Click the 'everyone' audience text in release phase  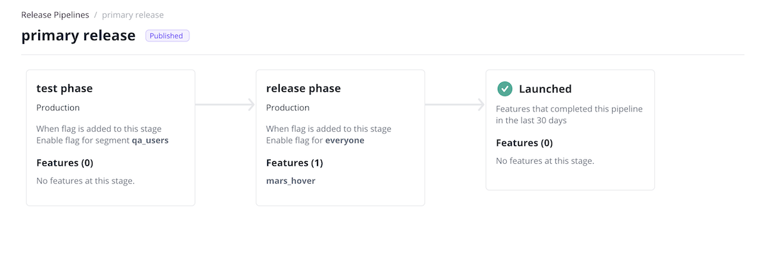[345, 140]
